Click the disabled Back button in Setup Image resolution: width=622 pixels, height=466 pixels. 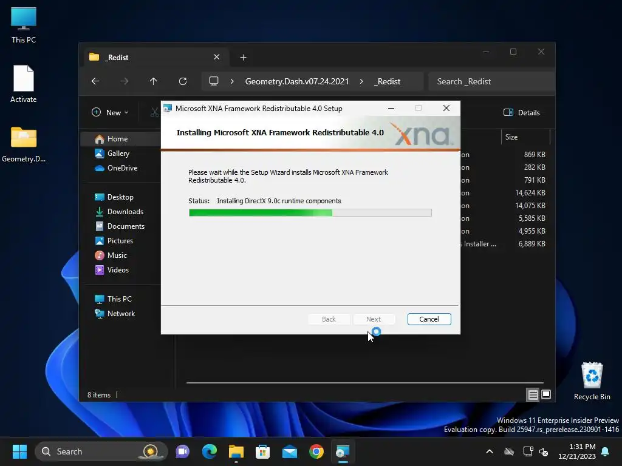329,319
